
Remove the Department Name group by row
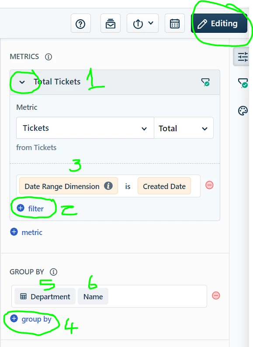coord(216,295)
